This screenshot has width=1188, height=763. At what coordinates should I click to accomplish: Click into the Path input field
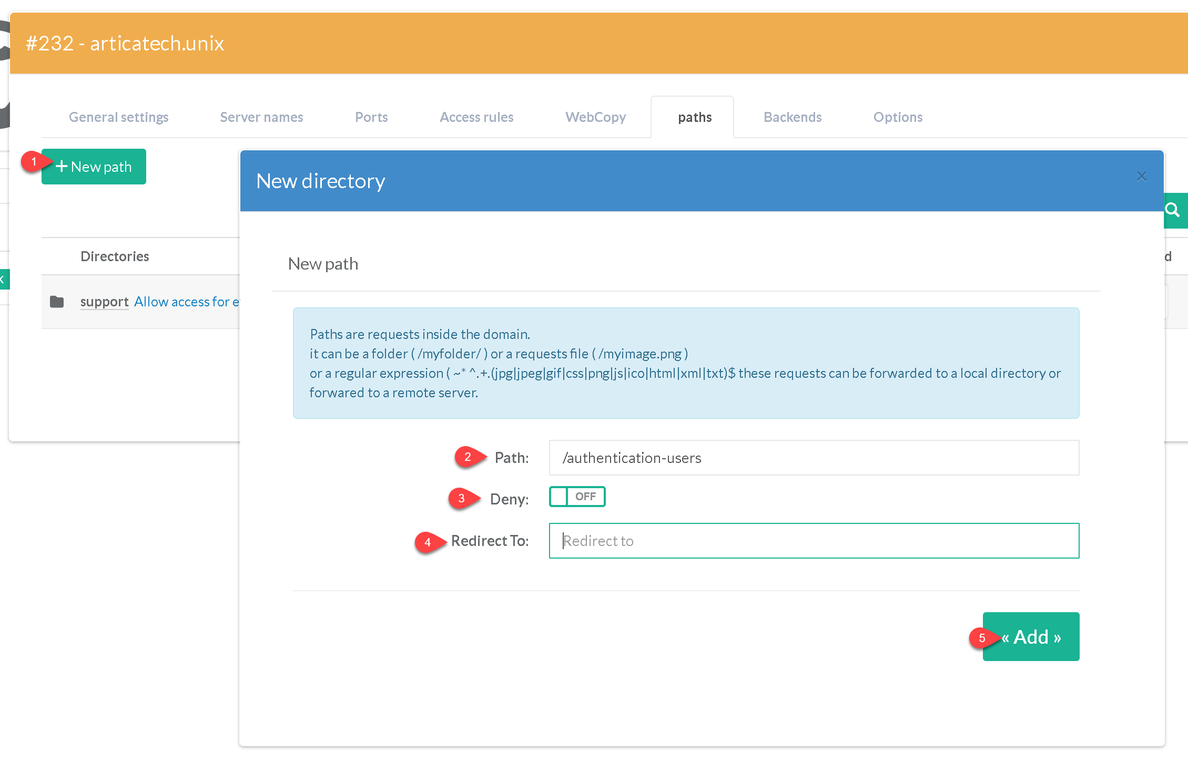point(814,458)
